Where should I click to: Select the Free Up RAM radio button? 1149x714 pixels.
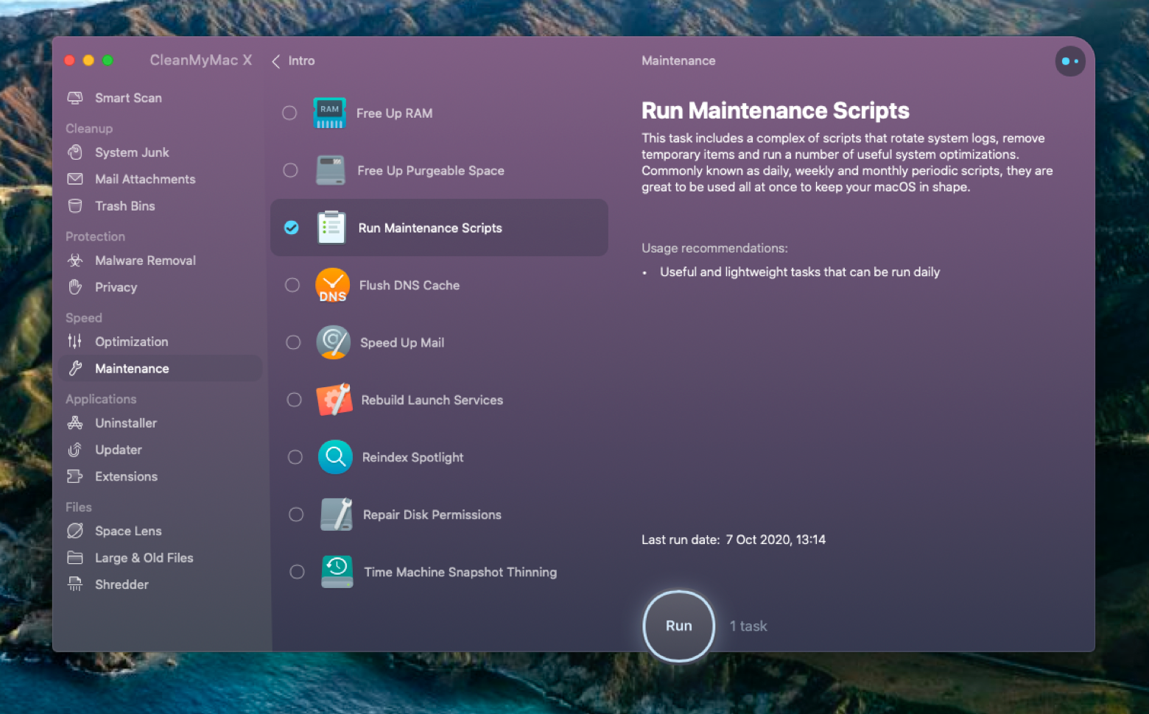pyautogui.click(x=289, y=113)
